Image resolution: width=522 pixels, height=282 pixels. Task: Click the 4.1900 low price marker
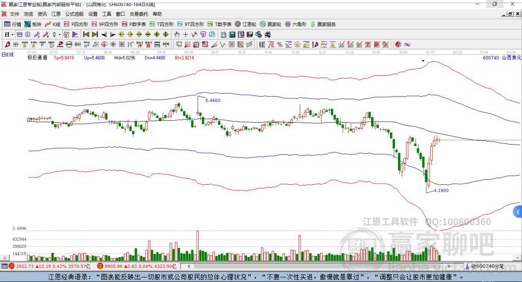pyautogui.click(x=441, y=190)
